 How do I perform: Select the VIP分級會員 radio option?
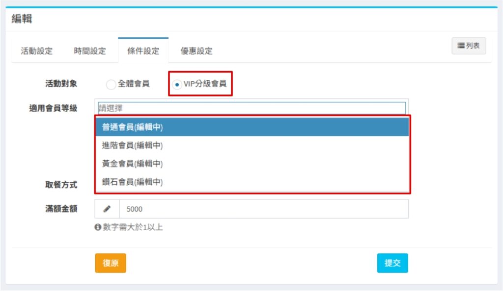coord(177,84)
